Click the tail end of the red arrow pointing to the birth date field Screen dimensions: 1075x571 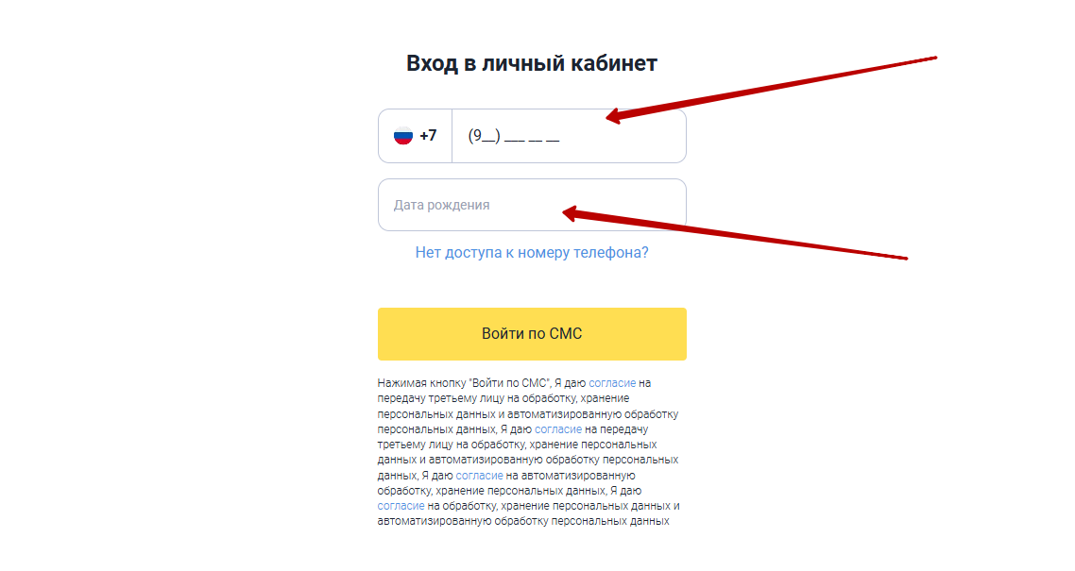904,258
